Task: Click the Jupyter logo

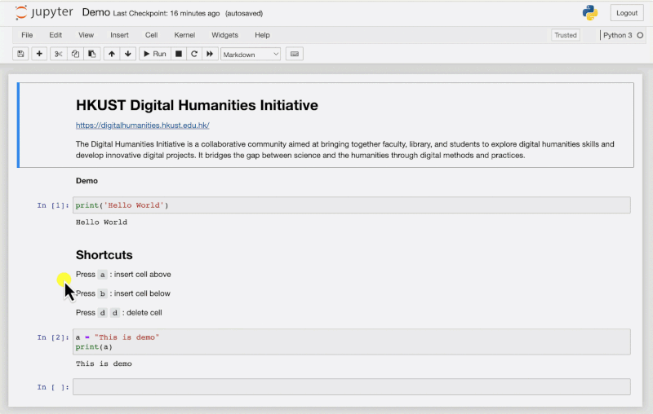Action: coord(44,12)
